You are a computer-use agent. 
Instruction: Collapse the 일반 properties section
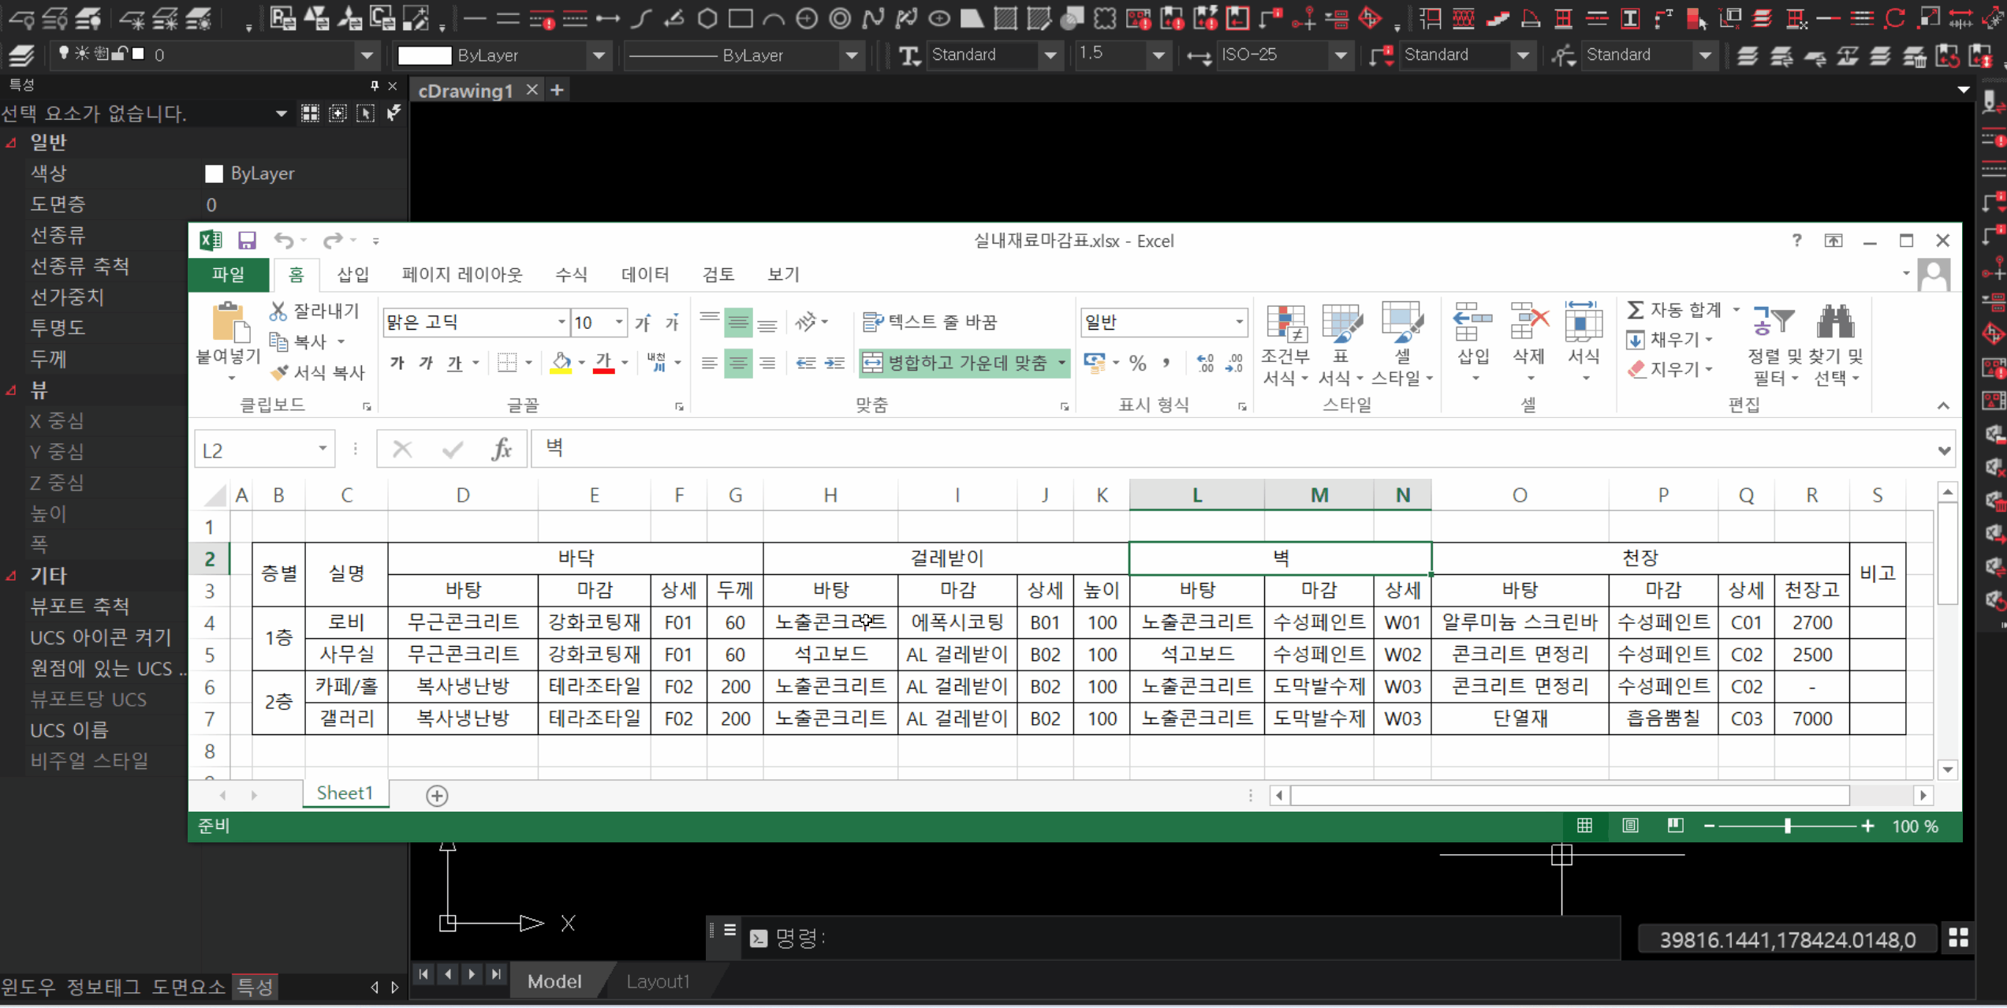tap(12, 143)
